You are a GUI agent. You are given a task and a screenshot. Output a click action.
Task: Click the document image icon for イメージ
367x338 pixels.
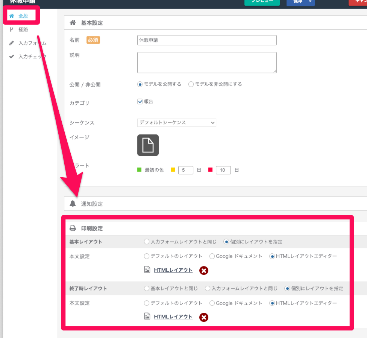coord(148,145)
